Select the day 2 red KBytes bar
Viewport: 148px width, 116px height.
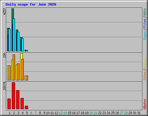(x=14, y=96)
